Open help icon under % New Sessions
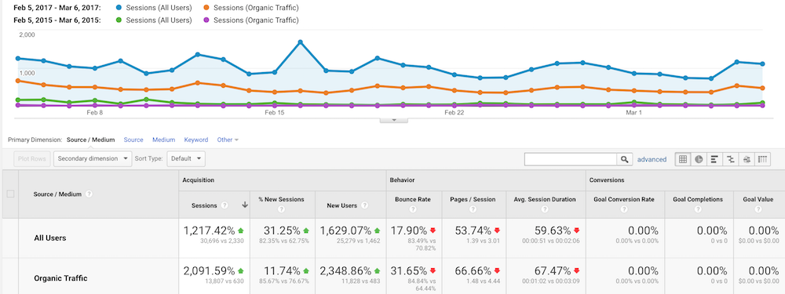The image size is (785, 294). [281, 209]
